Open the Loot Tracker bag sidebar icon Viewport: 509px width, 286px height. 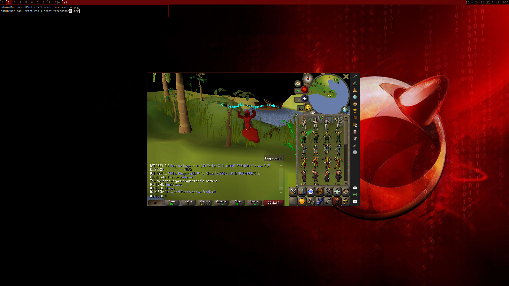355,118
